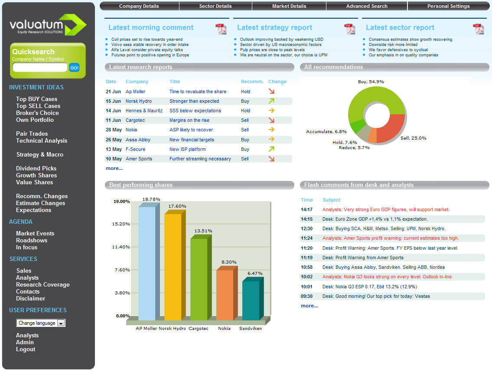Open PDF icon for Latest morning comment
Viewport: 492px width, 372px height.
point(221,29)
